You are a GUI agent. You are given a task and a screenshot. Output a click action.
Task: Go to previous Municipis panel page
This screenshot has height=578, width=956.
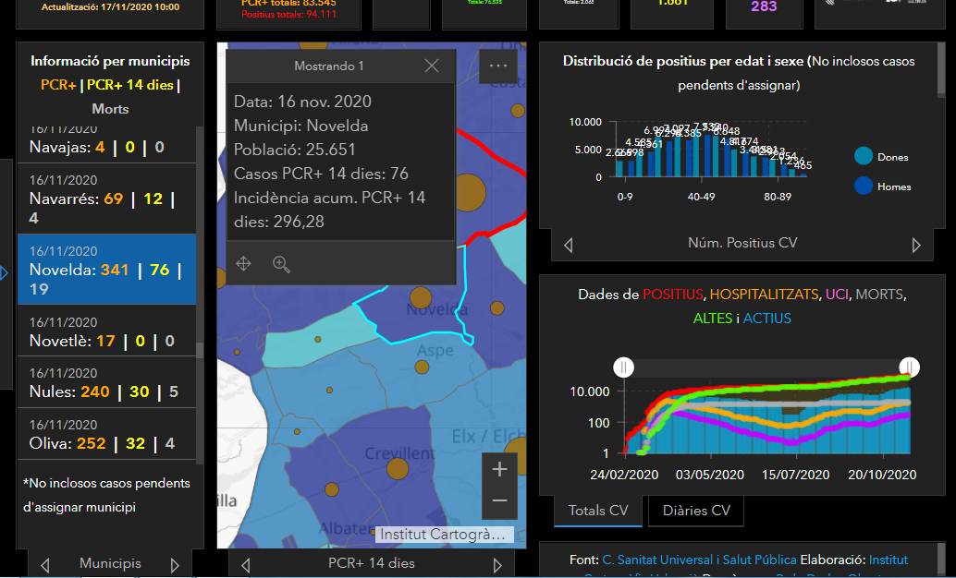click(x=44, y=564)
